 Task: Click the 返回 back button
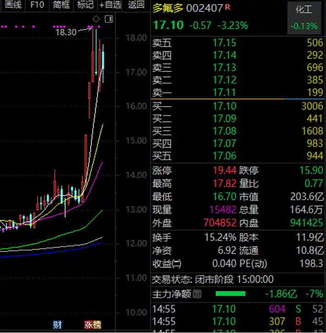[136, 5]
